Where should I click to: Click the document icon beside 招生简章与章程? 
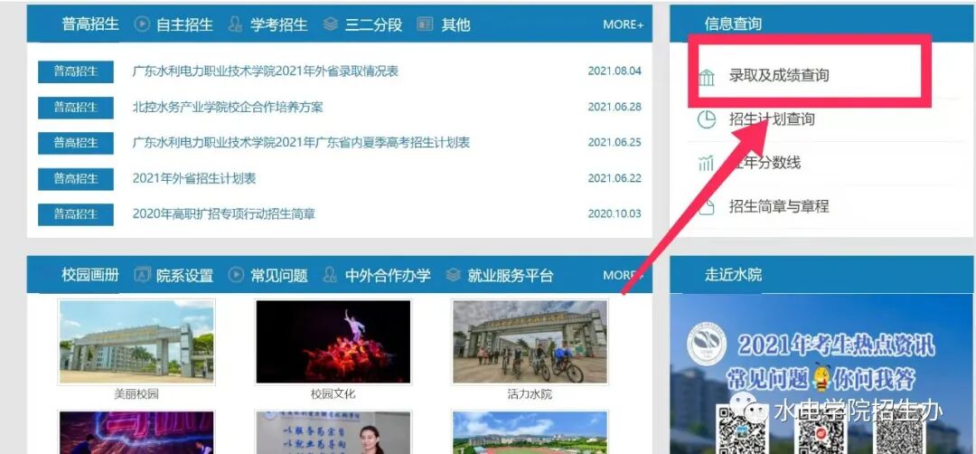[707, 207]
